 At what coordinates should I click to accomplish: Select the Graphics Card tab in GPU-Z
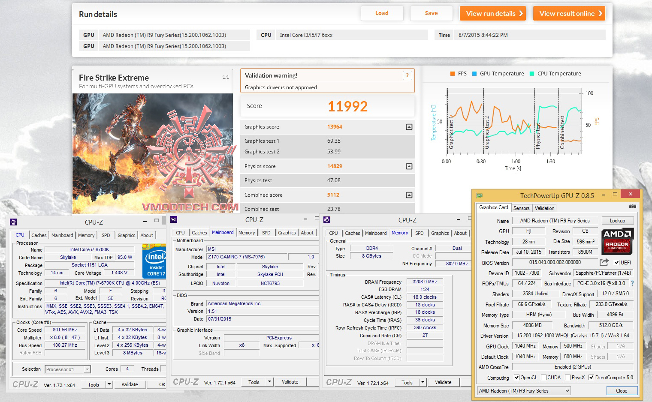click(x=494, y=208)
